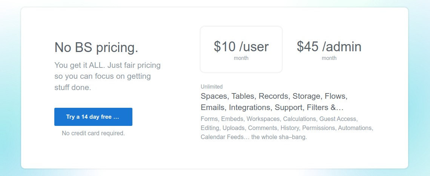Click the word "Spaces" in features list
Screen dimensions: 430x176
[x=213, y=96]
